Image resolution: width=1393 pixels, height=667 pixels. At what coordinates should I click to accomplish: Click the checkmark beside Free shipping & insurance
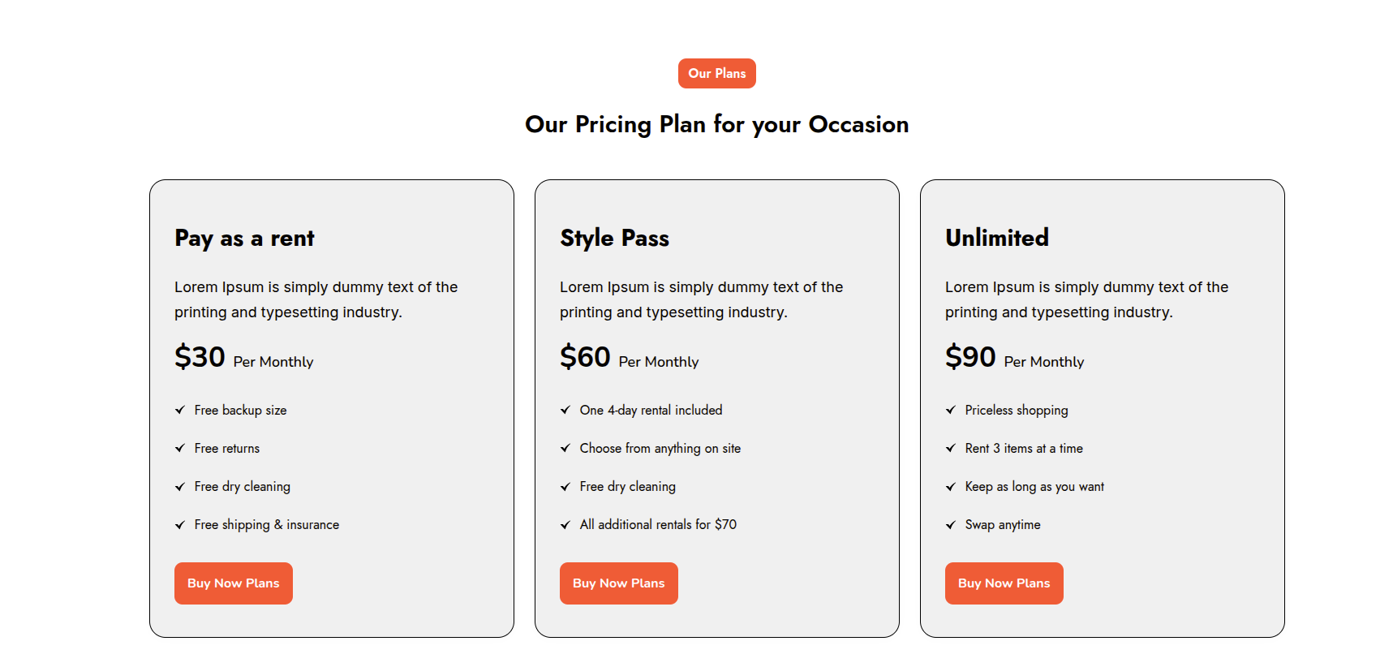(x=180, y=525)
